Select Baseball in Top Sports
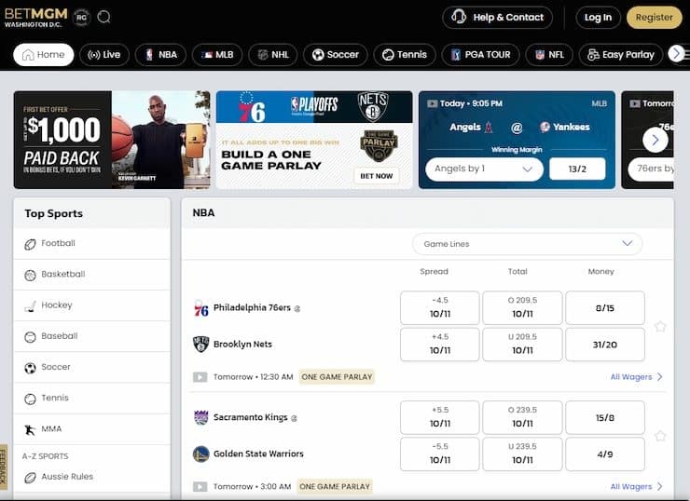 click(92, 336)
